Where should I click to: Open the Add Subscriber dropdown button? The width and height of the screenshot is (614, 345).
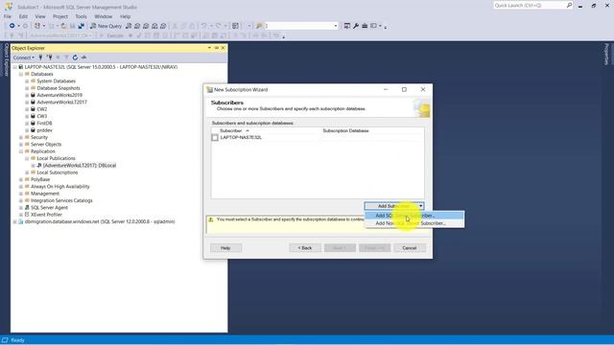[394, 206]
